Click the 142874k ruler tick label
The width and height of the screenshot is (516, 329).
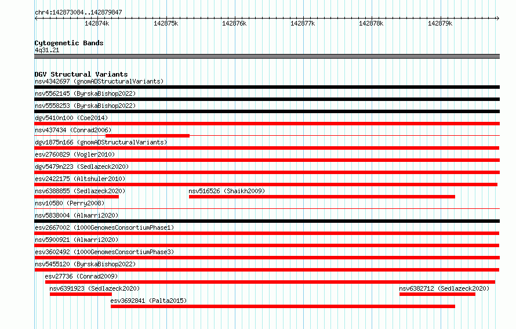(x=97, y=23)
